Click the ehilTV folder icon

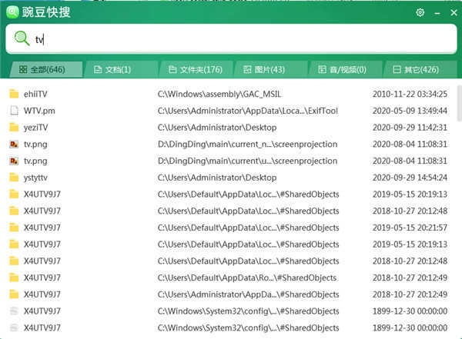[x=13, y=94]
